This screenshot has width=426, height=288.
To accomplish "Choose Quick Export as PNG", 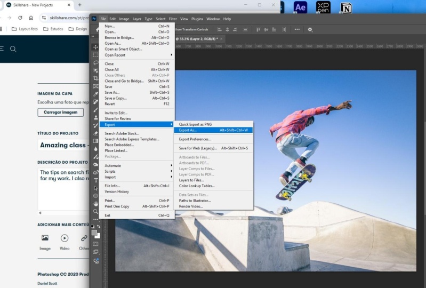I will click(x=213, y=124).
